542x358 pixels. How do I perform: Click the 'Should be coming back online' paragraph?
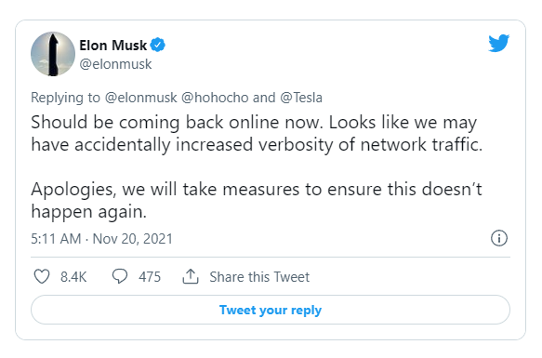point(257,134)
